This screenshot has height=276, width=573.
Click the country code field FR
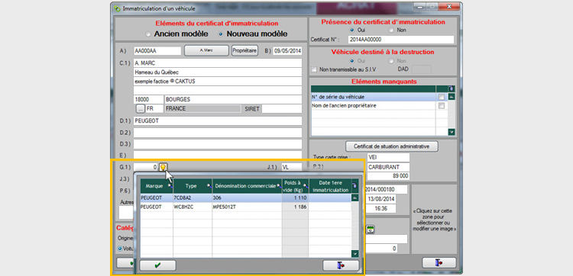(154, 109)
